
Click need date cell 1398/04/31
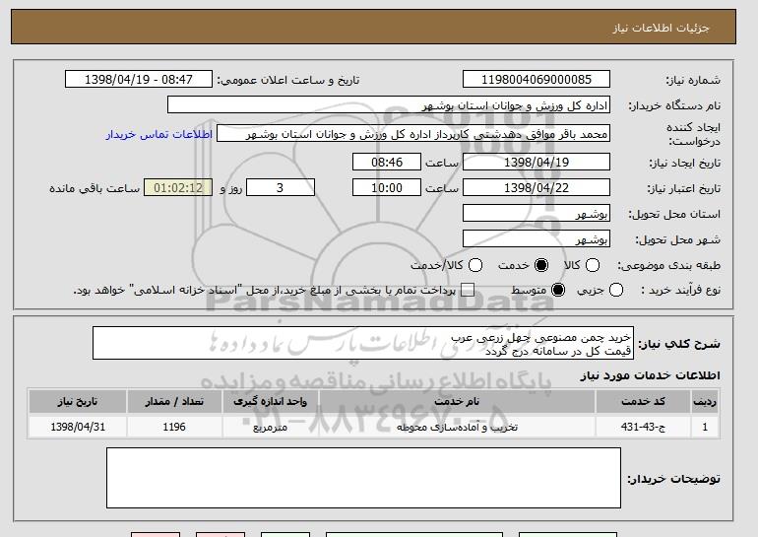[78, 427]
